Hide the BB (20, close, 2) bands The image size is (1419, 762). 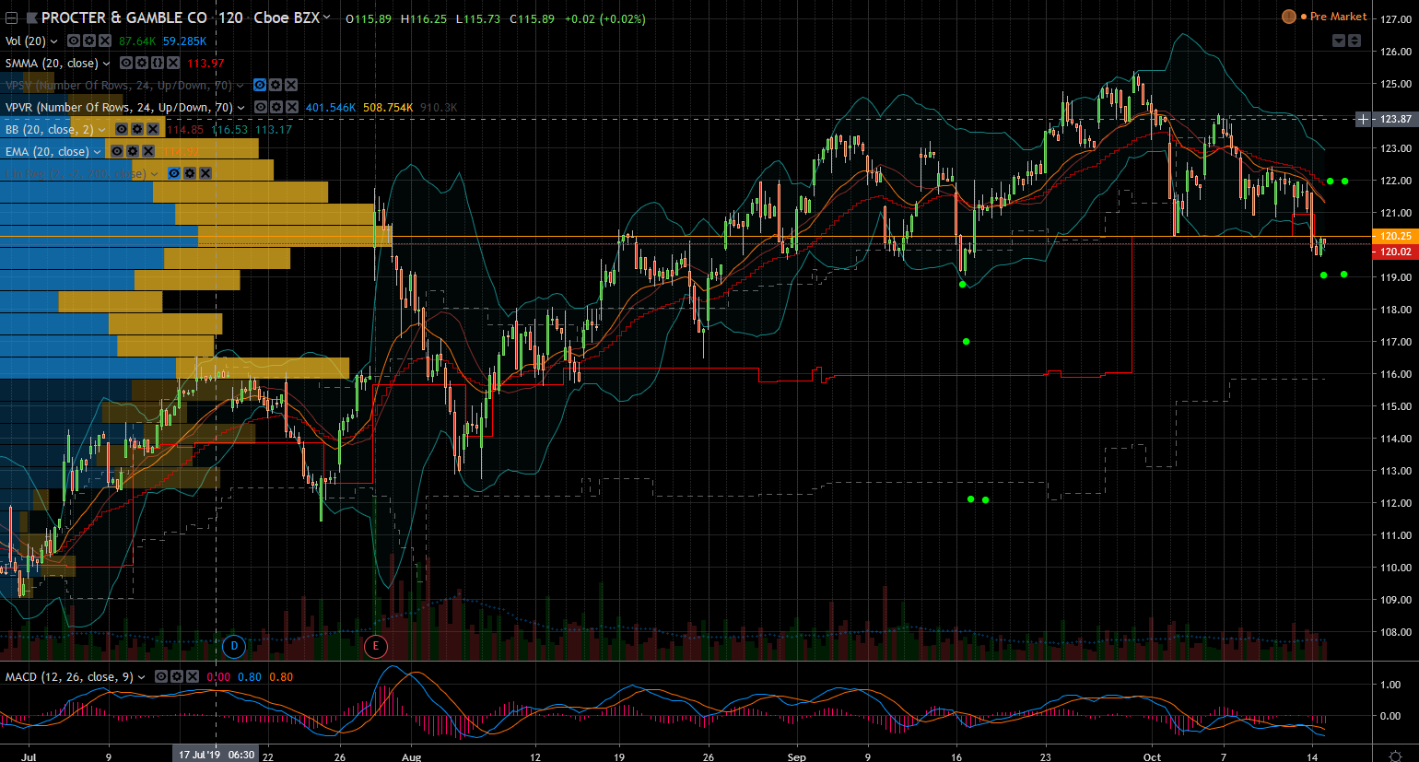(122, 129)
